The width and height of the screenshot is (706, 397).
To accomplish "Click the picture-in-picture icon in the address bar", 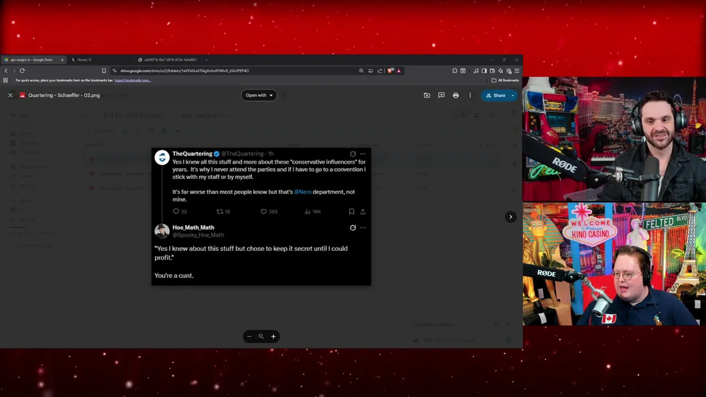I will click(371, 71).
